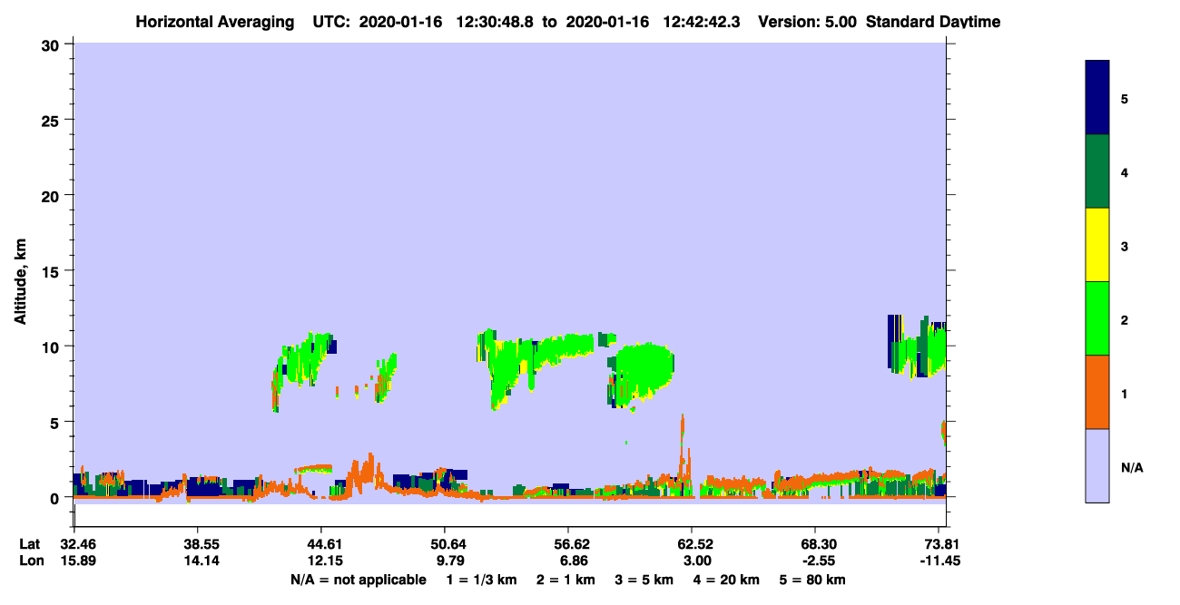Click the end time '12:42:42.3'
The height and width of the screenshot is (605, 1180).
click(x=702, y=21)
